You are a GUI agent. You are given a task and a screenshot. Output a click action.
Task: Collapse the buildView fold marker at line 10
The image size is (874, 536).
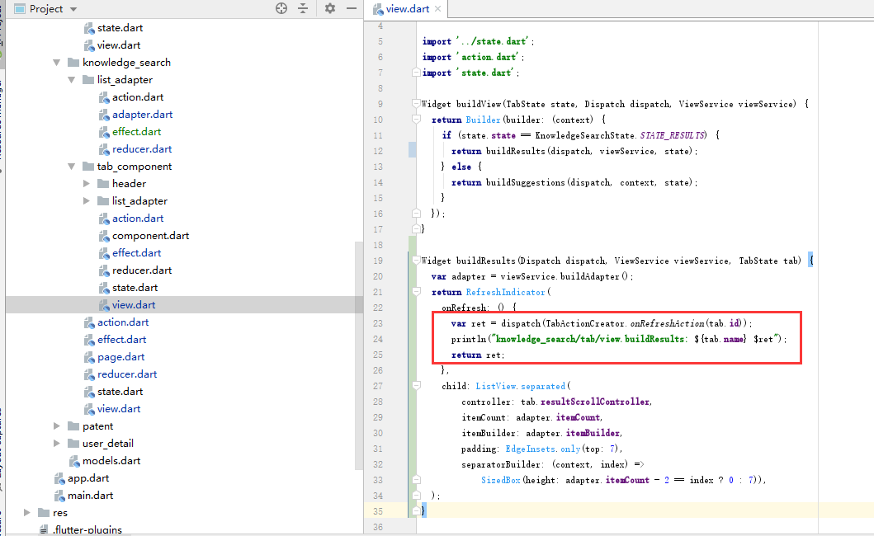416,119
